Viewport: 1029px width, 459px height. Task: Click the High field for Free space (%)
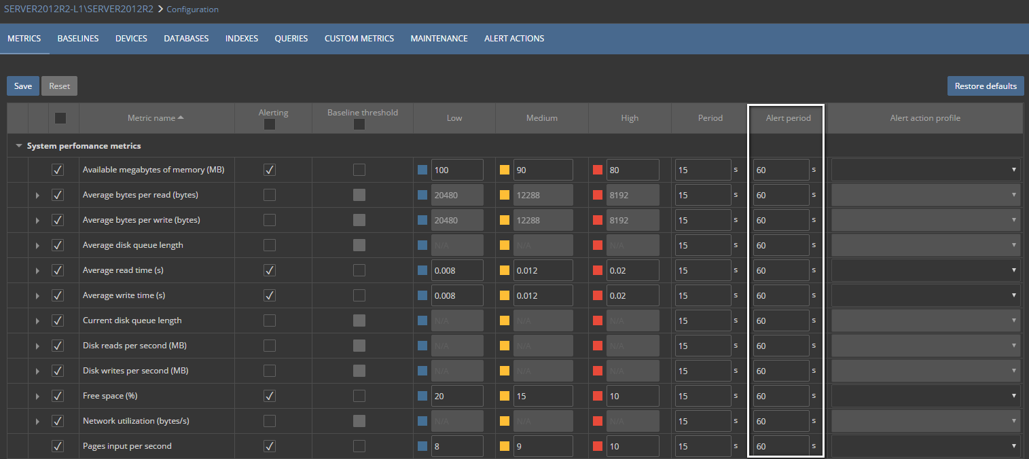(x=633, y=396)
